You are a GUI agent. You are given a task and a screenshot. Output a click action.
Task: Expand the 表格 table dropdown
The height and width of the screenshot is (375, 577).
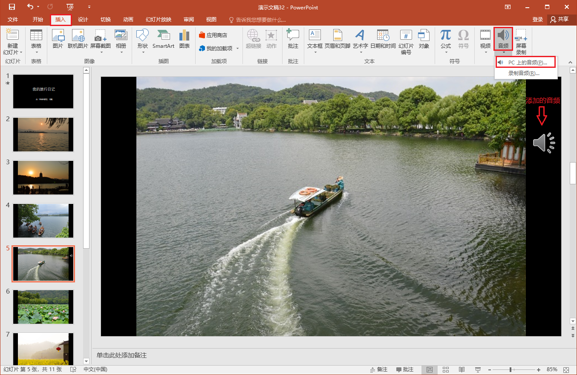point(36,52)
